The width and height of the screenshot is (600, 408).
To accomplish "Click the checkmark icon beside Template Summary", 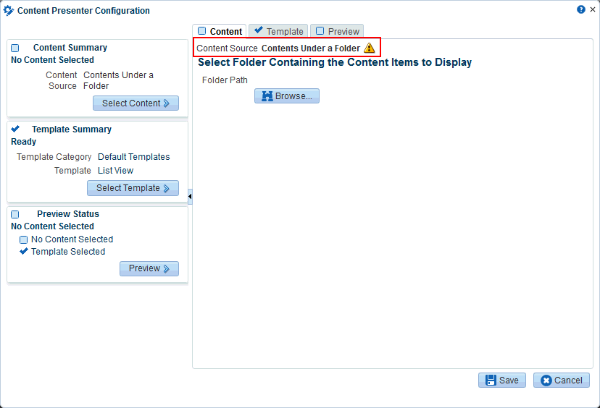I will click(x=15, y=128).
